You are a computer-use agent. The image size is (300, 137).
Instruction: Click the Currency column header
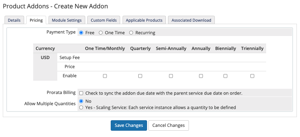(45, 49)
